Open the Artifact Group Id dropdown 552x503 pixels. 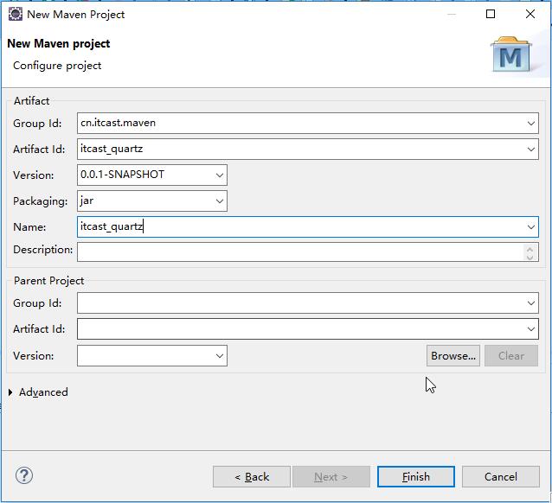coord(531,124)
